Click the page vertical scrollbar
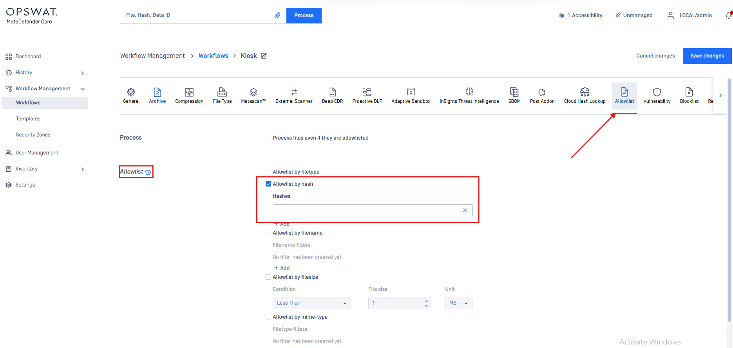 [x=729, y=199]
